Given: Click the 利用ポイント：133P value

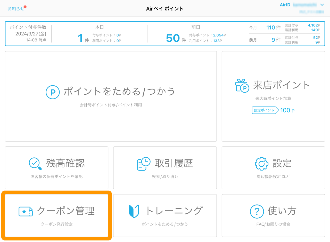Looking at the screenshot, I should 205,41.
